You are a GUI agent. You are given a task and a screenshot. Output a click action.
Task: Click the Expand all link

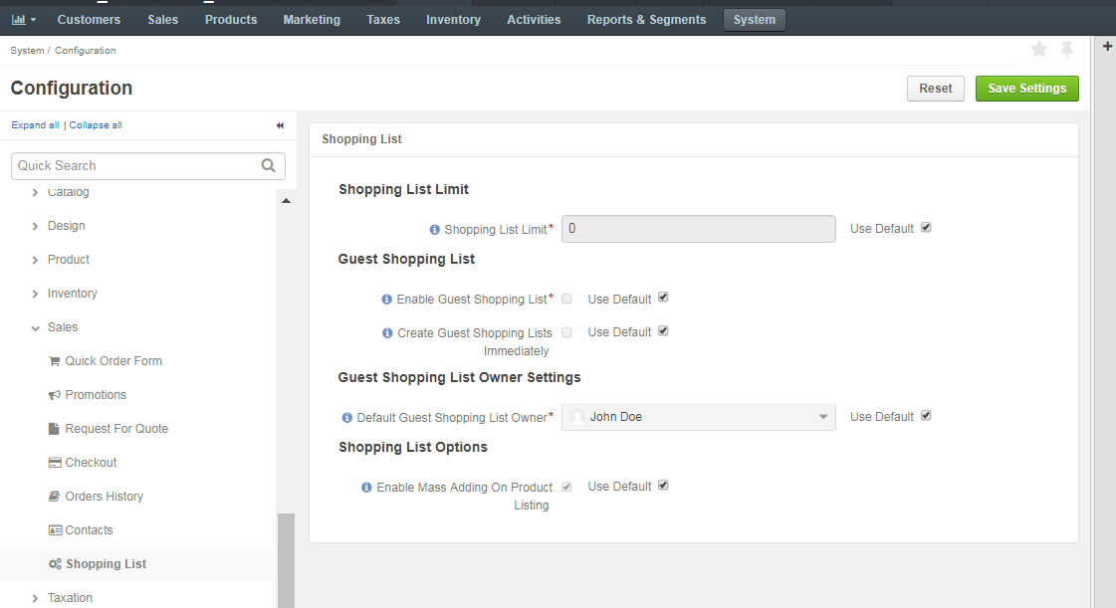pyautogui.click(x=35, y=125)
